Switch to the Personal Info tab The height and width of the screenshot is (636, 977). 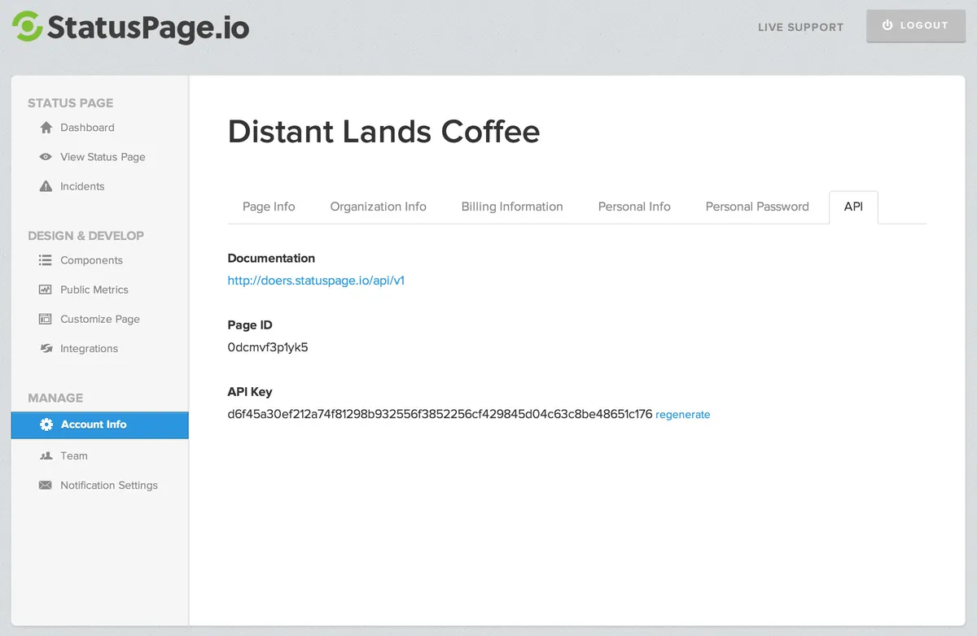tap(634, 207)
